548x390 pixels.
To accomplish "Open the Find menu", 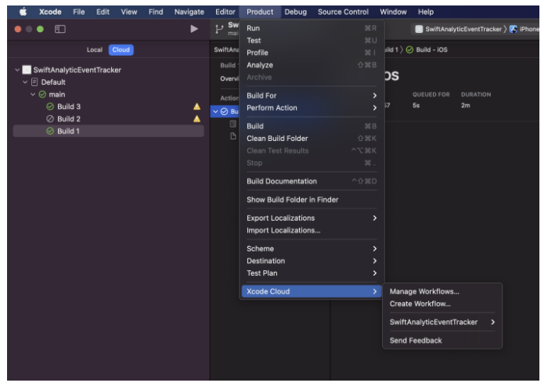I will (x=156, y=12).
